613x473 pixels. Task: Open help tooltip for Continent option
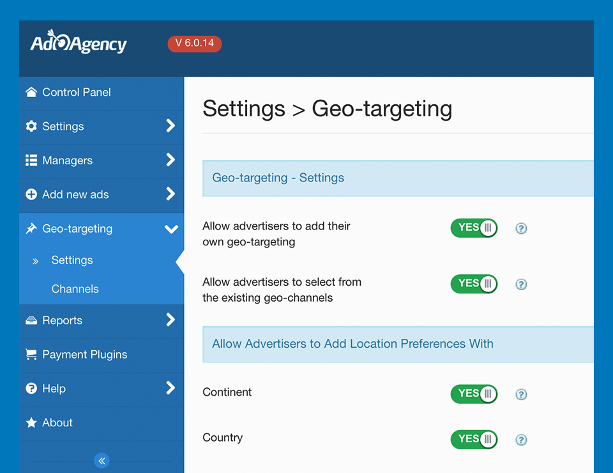pos(521,394)
